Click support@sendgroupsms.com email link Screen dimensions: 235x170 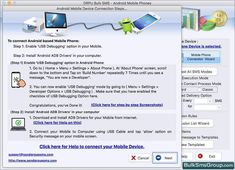(31, 154)
